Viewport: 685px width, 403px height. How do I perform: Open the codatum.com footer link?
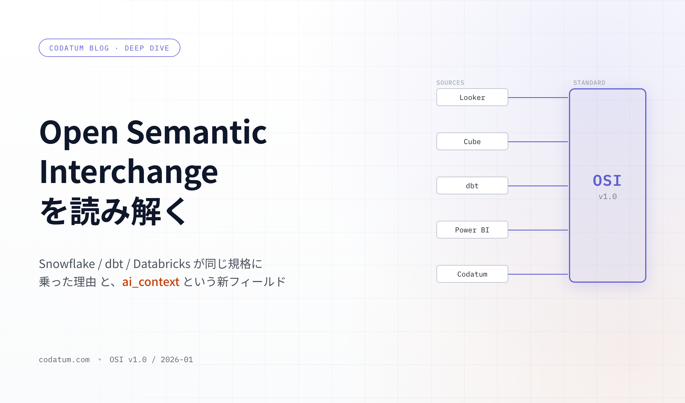tap(64, 360)
